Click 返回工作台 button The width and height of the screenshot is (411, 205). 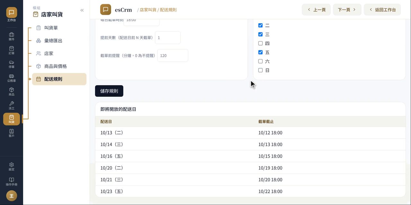point(382,10)
